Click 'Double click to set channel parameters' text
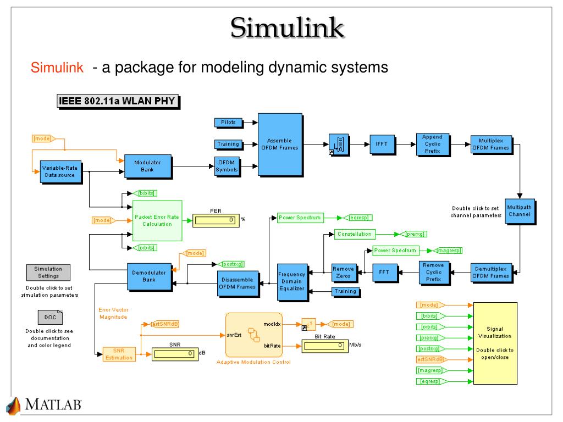The image size is (563, 422). [x=476, y=212]
